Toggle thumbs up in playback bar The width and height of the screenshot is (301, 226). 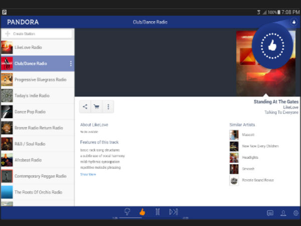pos(142,212)
